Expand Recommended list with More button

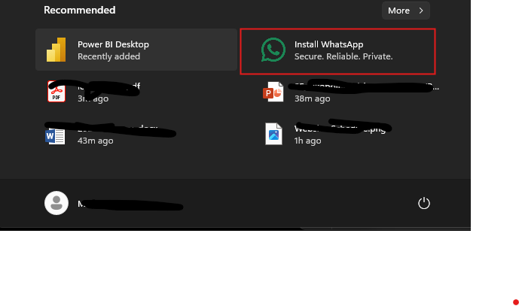coord(406,11)
